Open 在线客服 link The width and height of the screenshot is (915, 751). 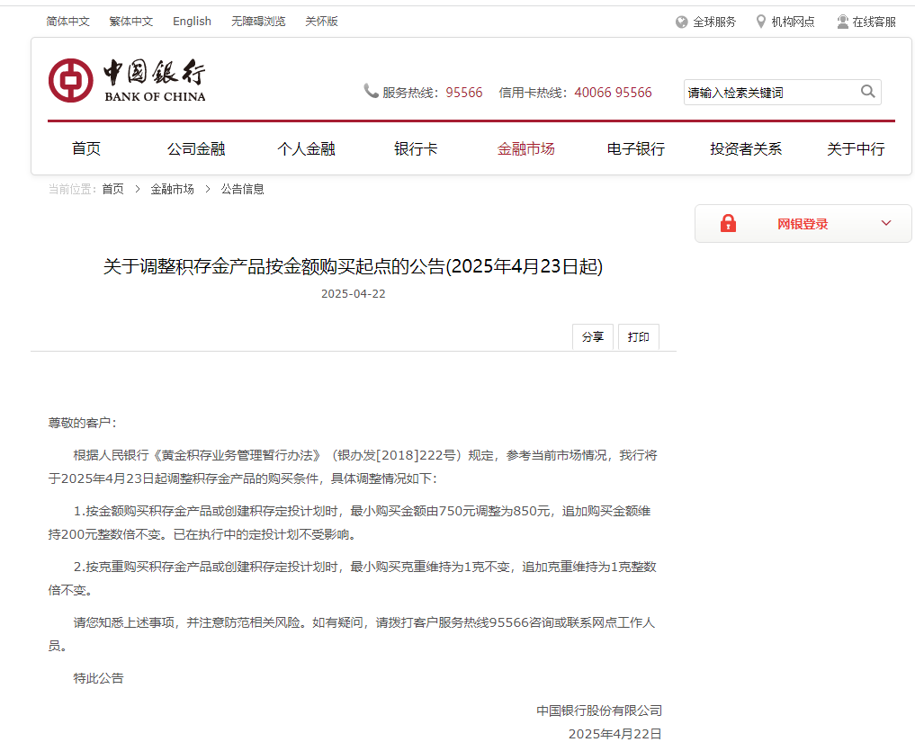click(875, 22)
